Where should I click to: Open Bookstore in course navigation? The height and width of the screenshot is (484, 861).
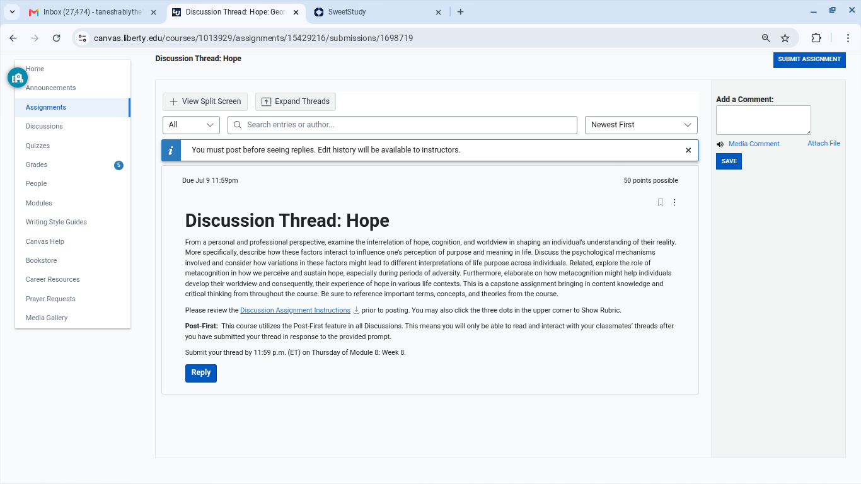[41, 260]
